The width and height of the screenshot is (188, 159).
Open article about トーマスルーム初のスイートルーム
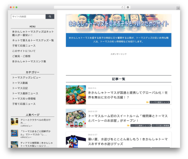click(128, 118)
